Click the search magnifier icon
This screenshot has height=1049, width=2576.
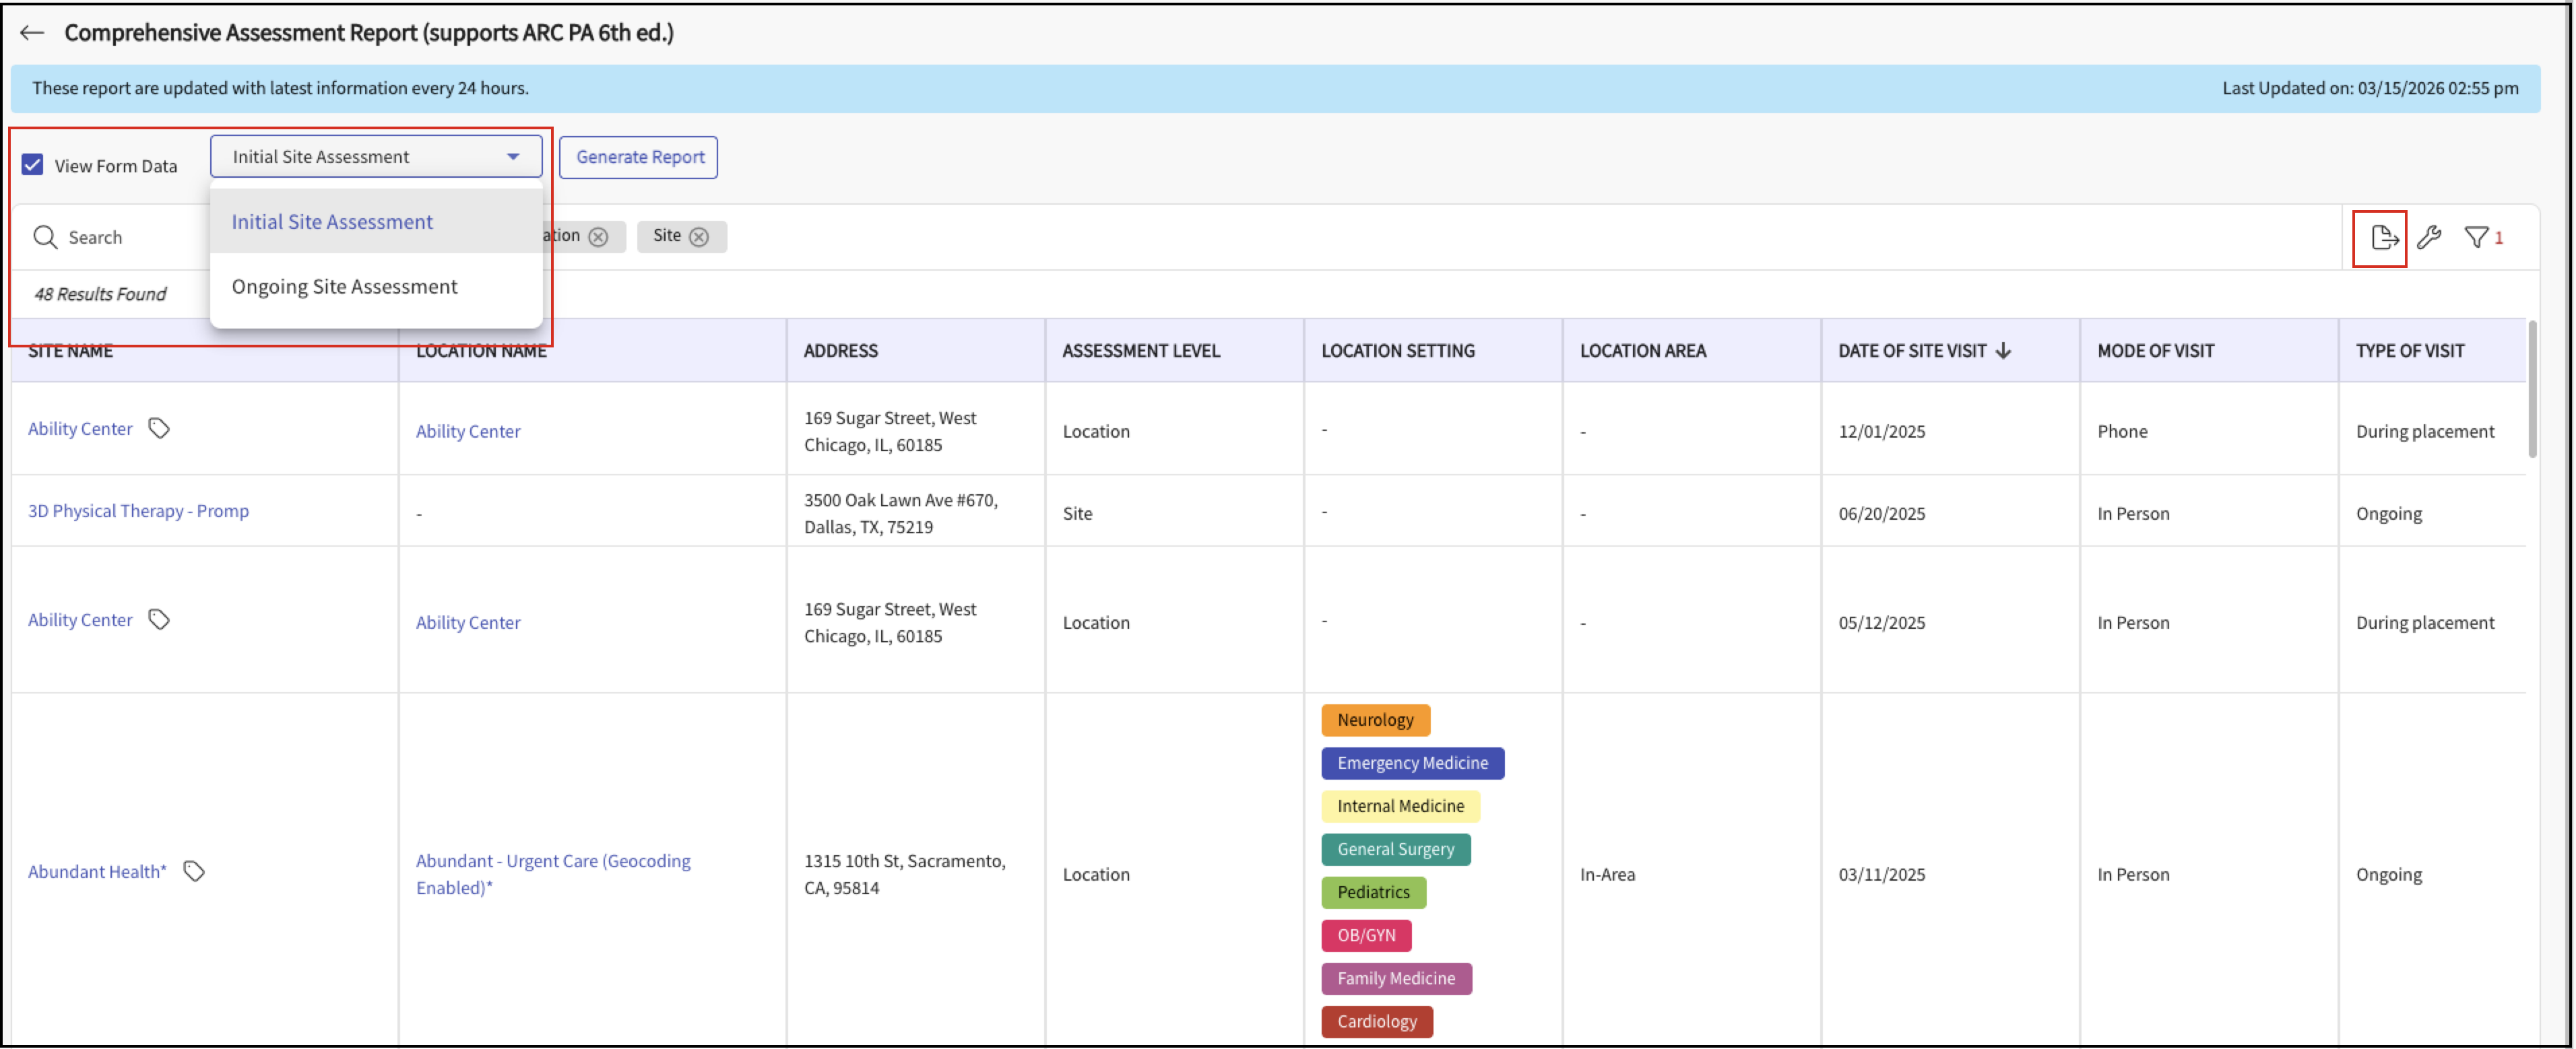click(45, 238)
